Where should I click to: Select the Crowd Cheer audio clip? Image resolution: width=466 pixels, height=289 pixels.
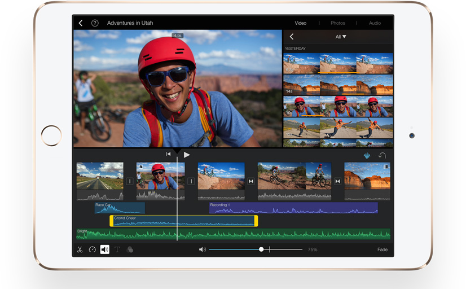pyautogui.click(x=184, y=221)
